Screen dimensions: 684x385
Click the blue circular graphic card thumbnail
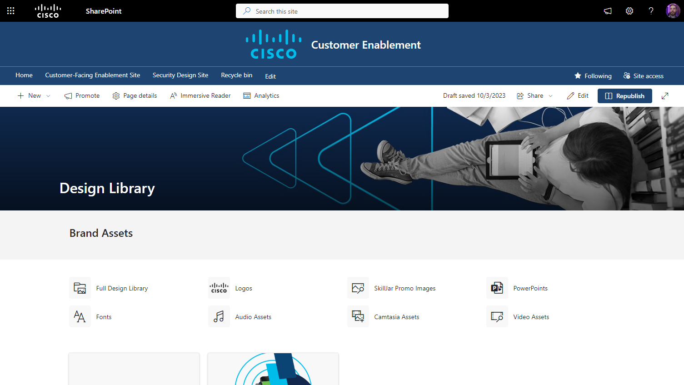click(273, 369)
